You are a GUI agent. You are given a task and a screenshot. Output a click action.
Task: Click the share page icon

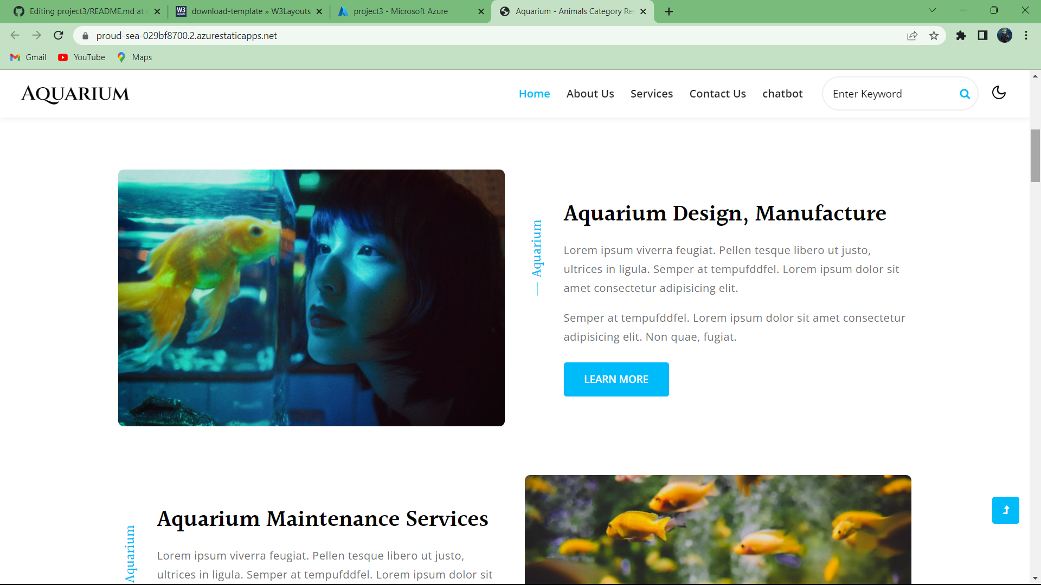click(912, 36)
